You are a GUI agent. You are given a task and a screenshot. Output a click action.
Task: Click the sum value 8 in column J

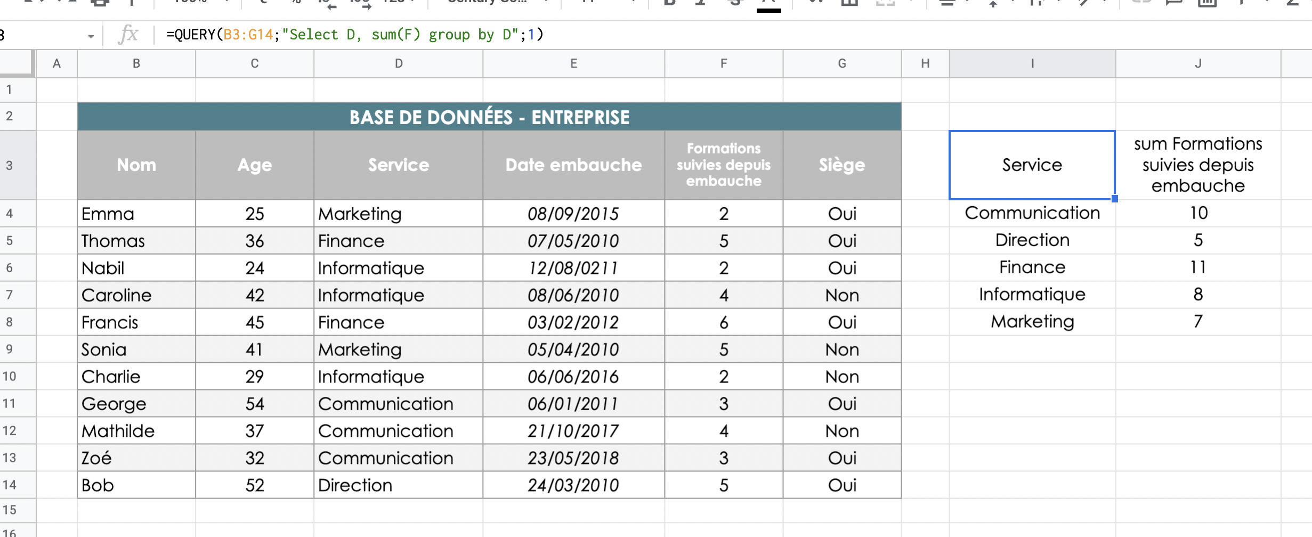(x=1198, y=295)
